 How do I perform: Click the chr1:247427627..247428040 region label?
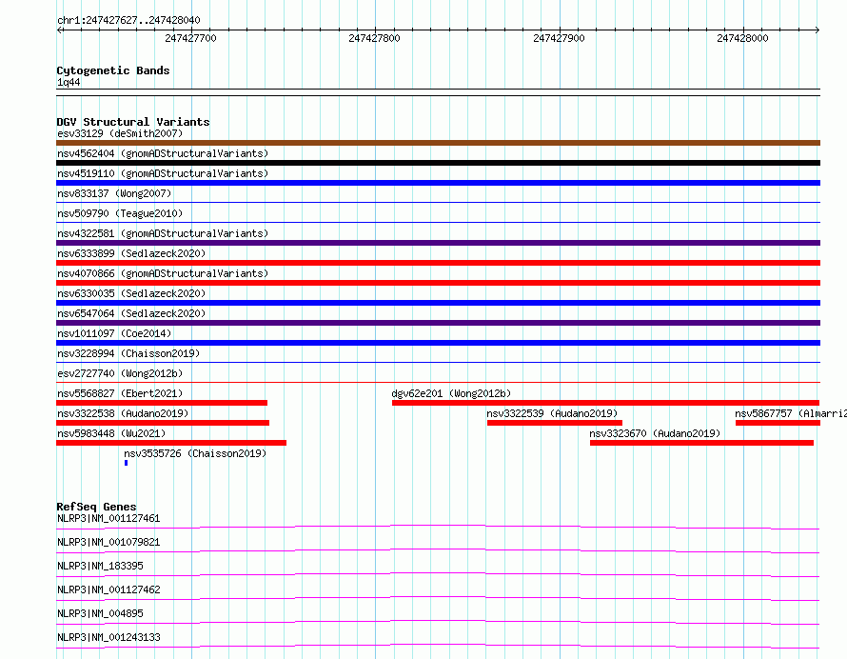tap(128, 20)
